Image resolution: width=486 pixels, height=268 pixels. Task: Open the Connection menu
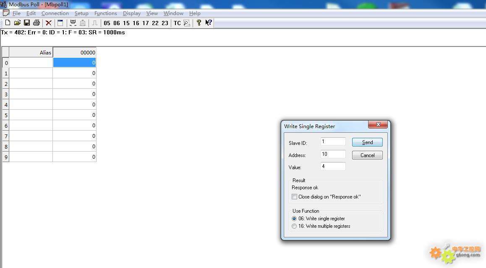[x=55, y=13]
